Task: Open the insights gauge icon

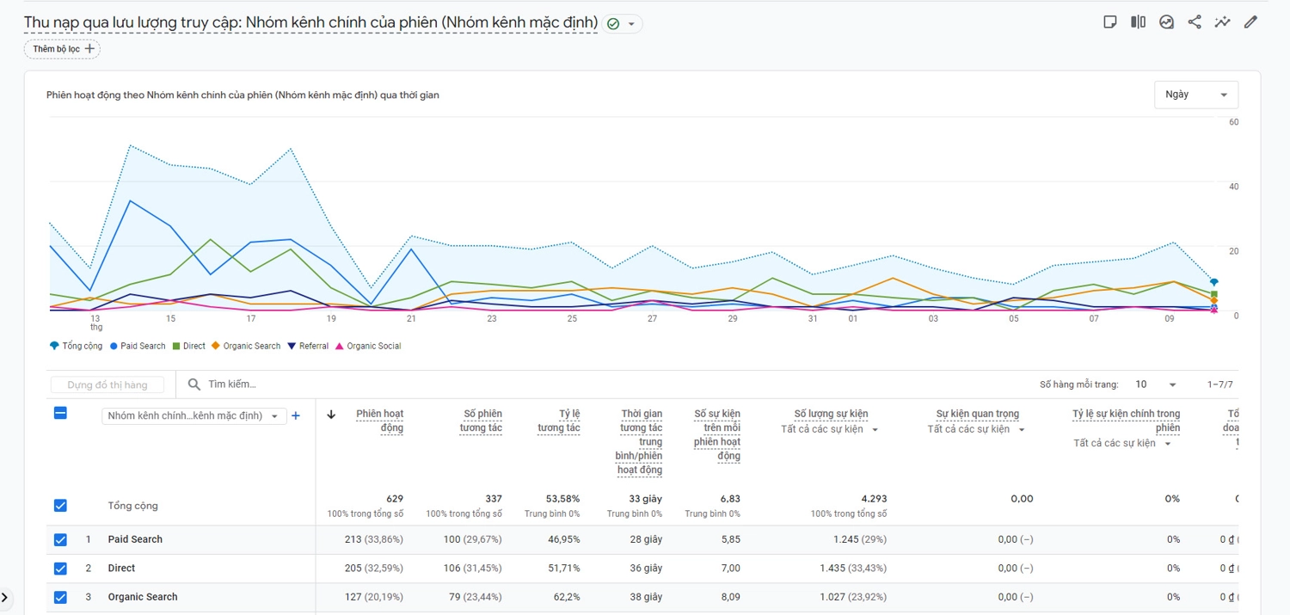Action: point(1166,22)
